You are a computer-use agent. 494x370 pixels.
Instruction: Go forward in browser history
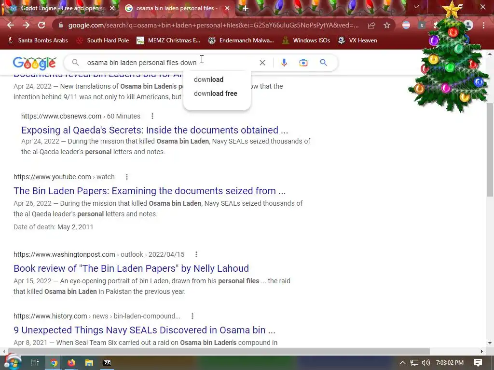[x=26, y=25]
